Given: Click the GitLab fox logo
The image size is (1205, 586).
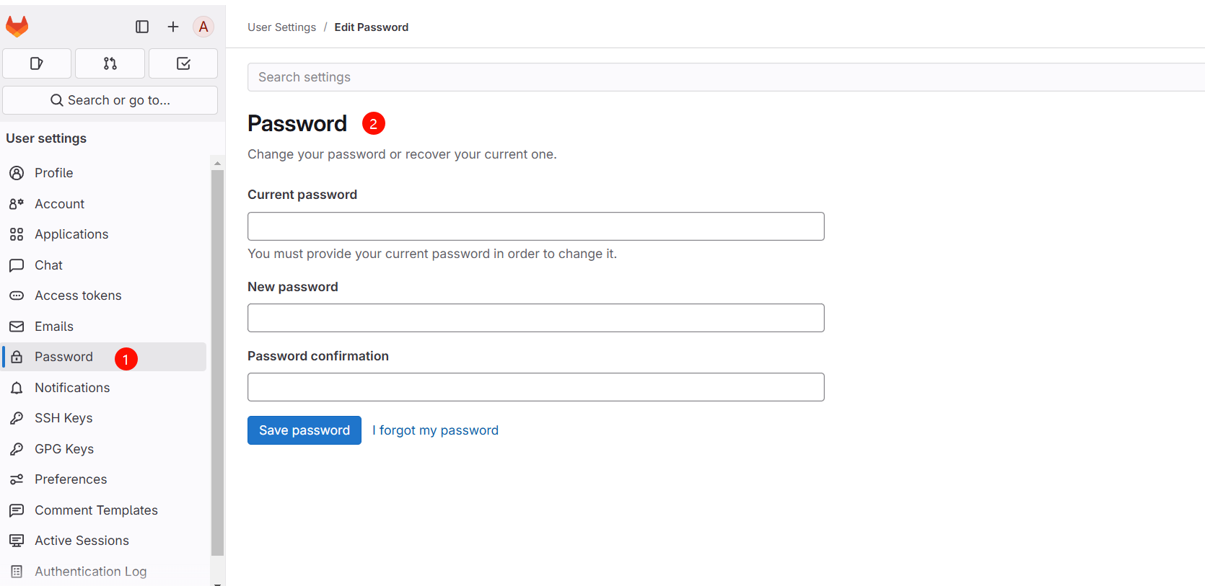Looking at the screenshot, I should 17,27.
